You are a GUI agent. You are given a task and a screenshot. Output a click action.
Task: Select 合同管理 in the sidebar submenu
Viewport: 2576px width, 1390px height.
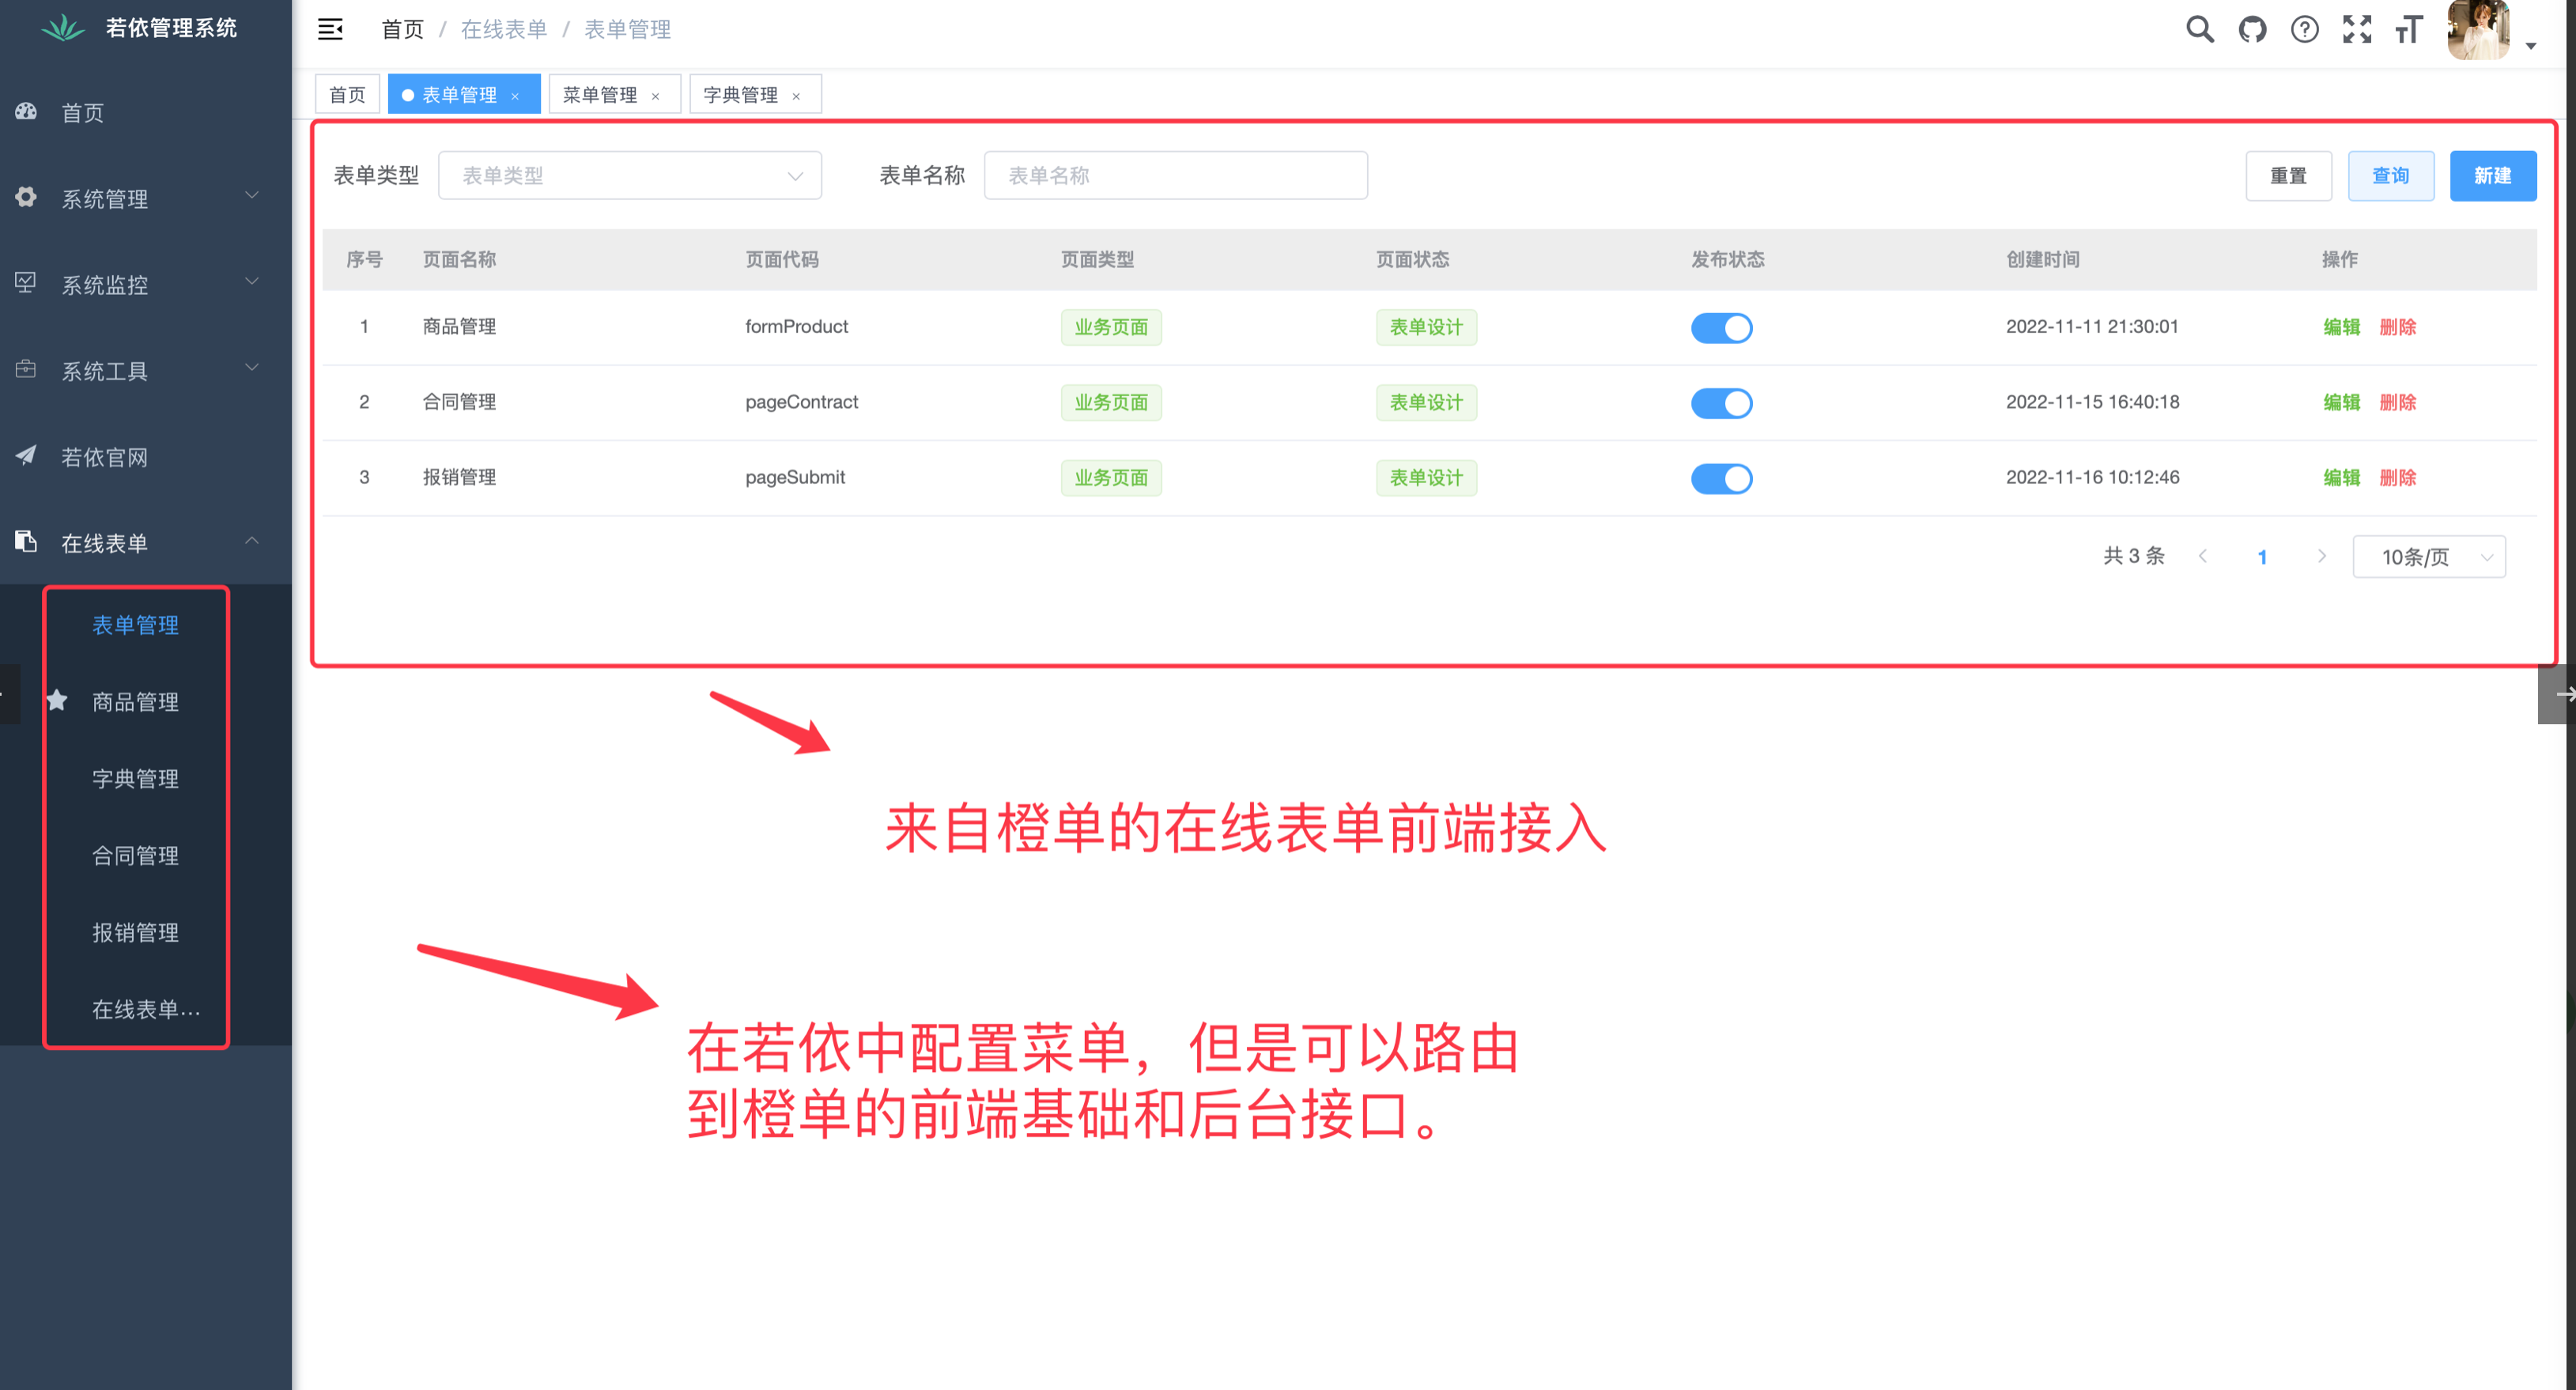click(135, 855)
